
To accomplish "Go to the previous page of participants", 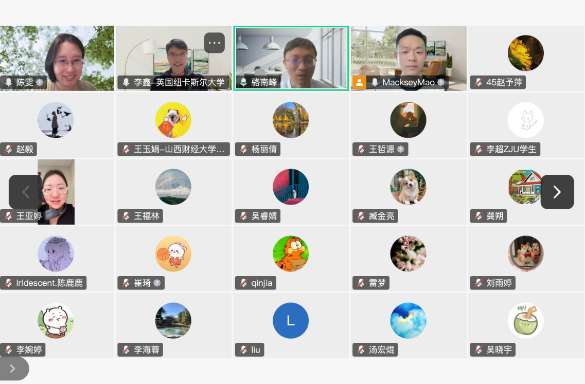I will (25, 192).
